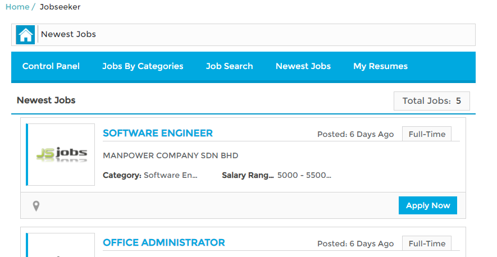This screenshot has width=497, height=257.
Task: Click the salary range 5000 - 5500 value
Action: tap(304, 175)
